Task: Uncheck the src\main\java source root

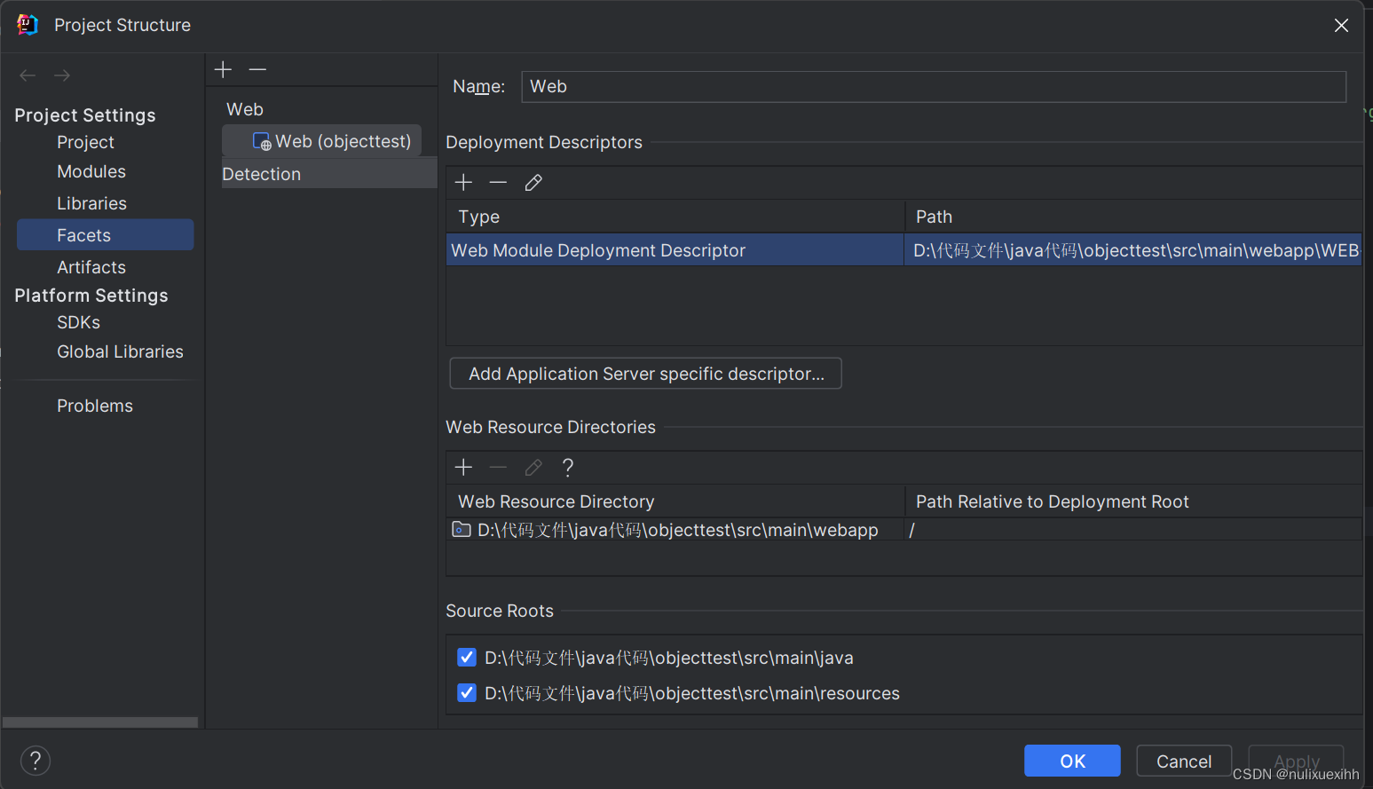Action: pos(467,658)
